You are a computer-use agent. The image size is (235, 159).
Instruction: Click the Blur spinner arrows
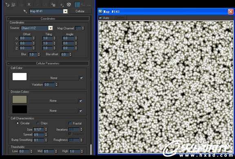click(39, 54)
